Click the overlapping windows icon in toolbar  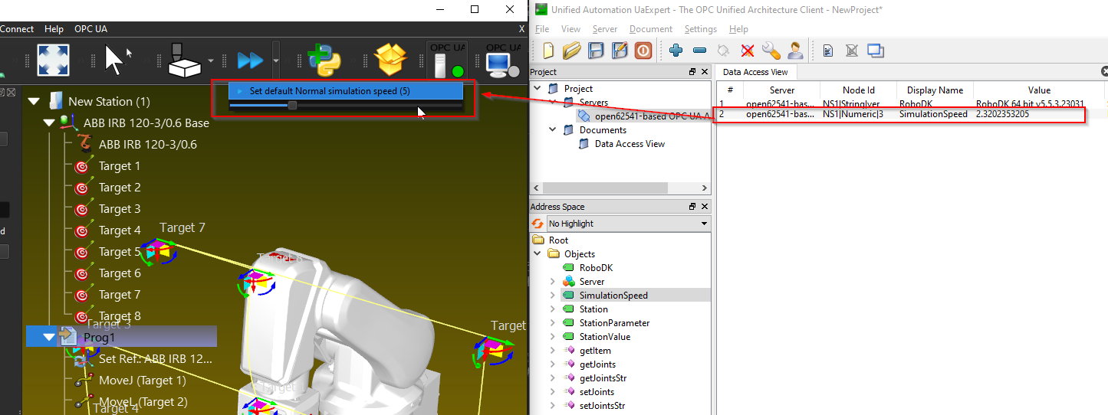click(x=876, y=51)
